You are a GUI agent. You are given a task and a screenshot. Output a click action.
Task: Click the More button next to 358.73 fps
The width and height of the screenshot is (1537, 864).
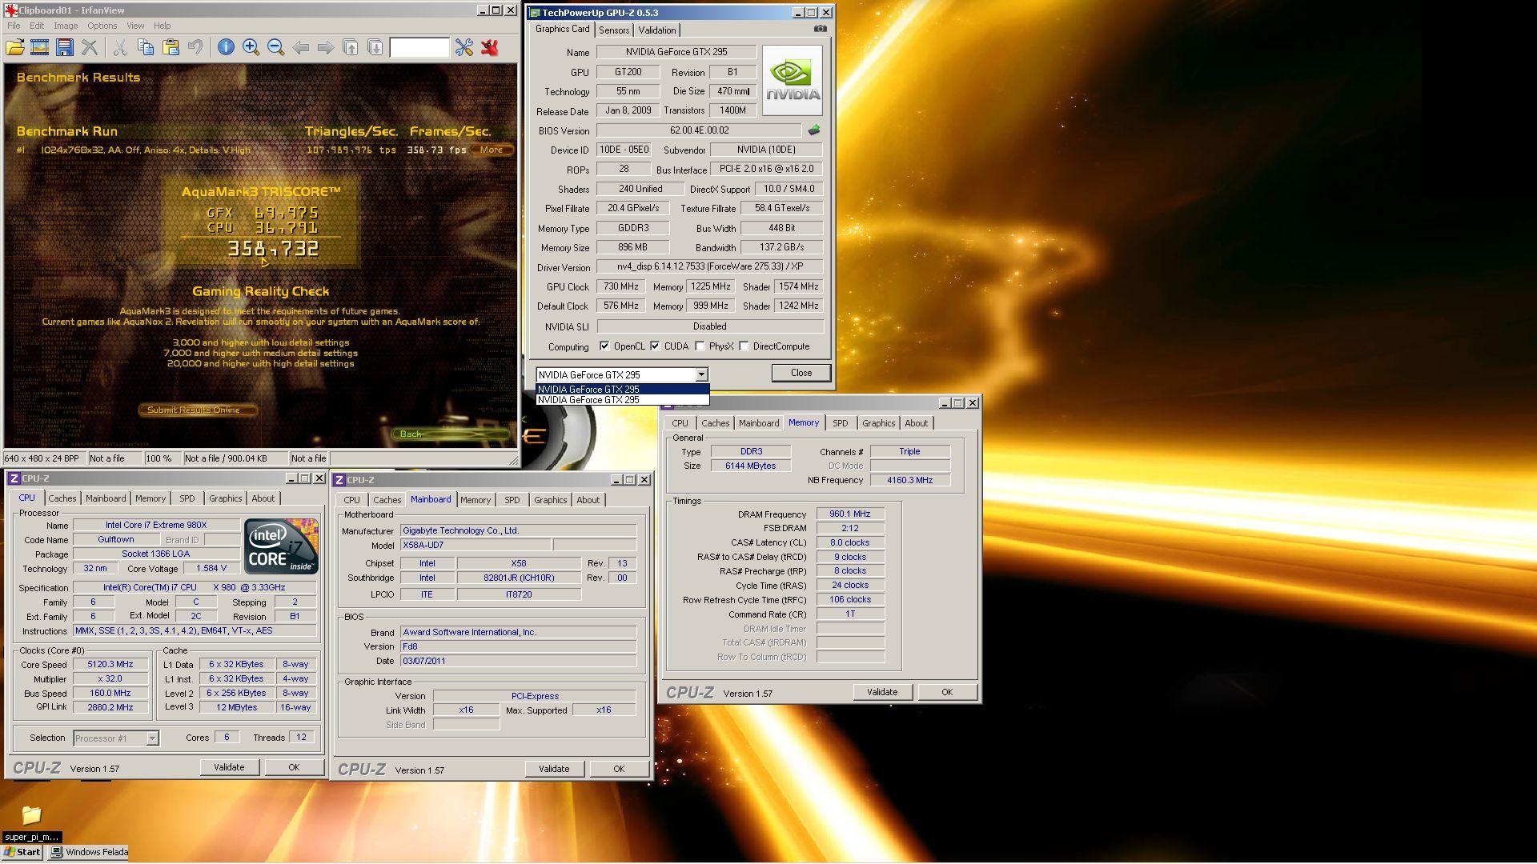coord(492,150)
